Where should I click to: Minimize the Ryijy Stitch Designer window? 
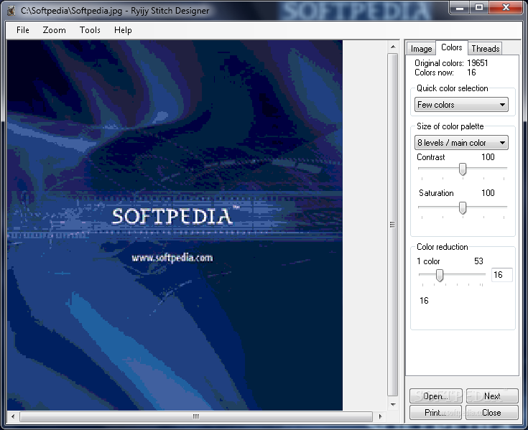(459, 7)
